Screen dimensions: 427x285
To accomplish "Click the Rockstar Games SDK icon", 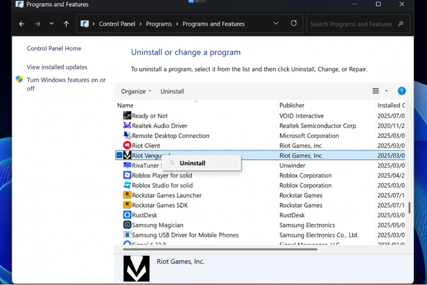I will pyautogui.click(x=127, y=205).
